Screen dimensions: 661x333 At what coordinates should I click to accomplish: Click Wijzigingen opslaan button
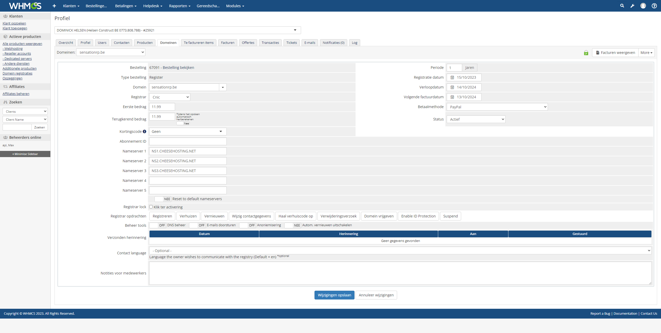click(x=334, y=295)
